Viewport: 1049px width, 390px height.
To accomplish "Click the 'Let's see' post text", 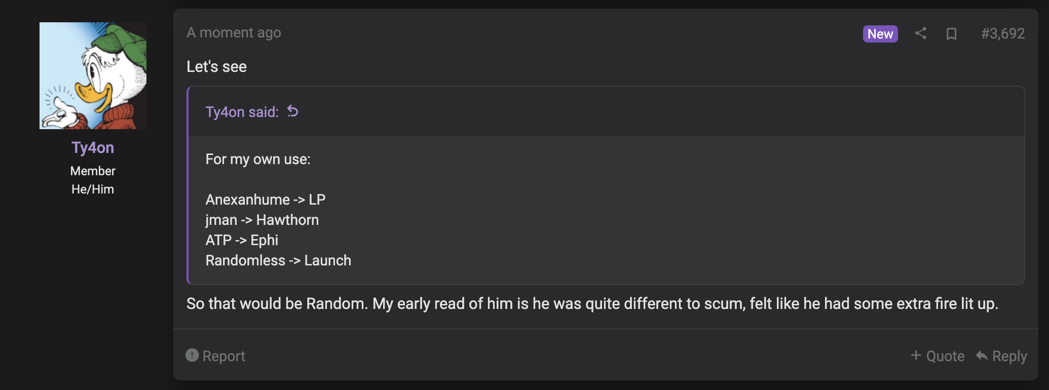I will (216, 66).
